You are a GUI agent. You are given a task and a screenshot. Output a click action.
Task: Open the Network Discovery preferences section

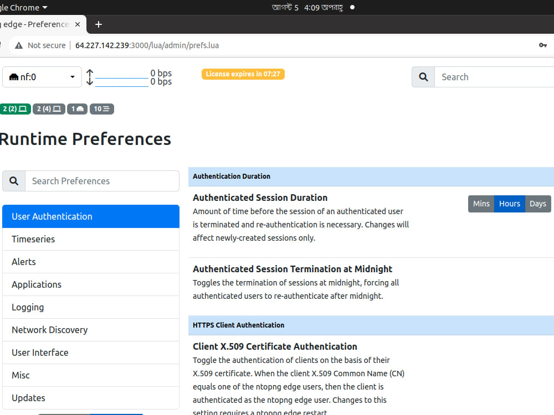pos(91,330)
